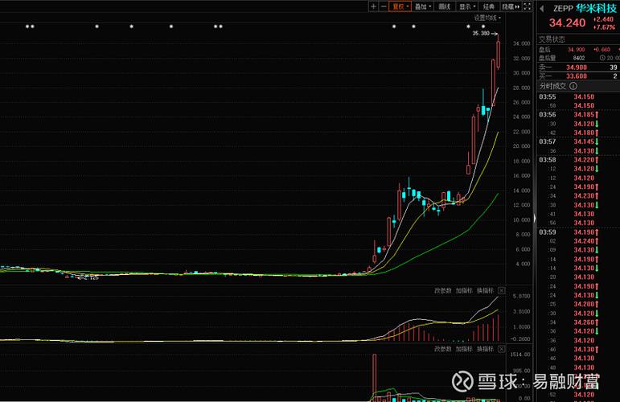Click the double-arrow expand icon after 隐藏
Screen dimensions: 620x402
coord(517,6)
